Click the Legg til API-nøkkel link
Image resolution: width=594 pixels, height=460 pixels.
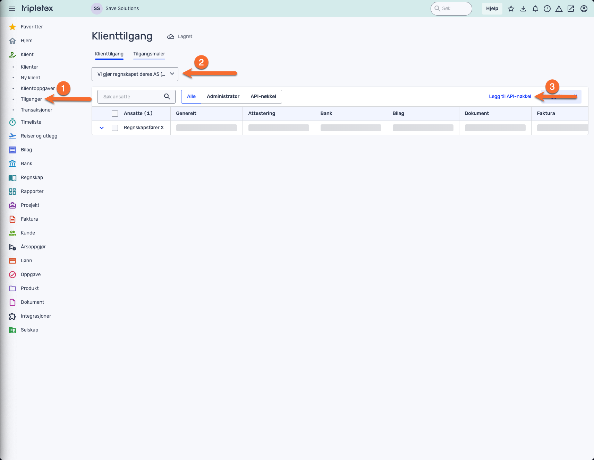[x=510, y=97]
